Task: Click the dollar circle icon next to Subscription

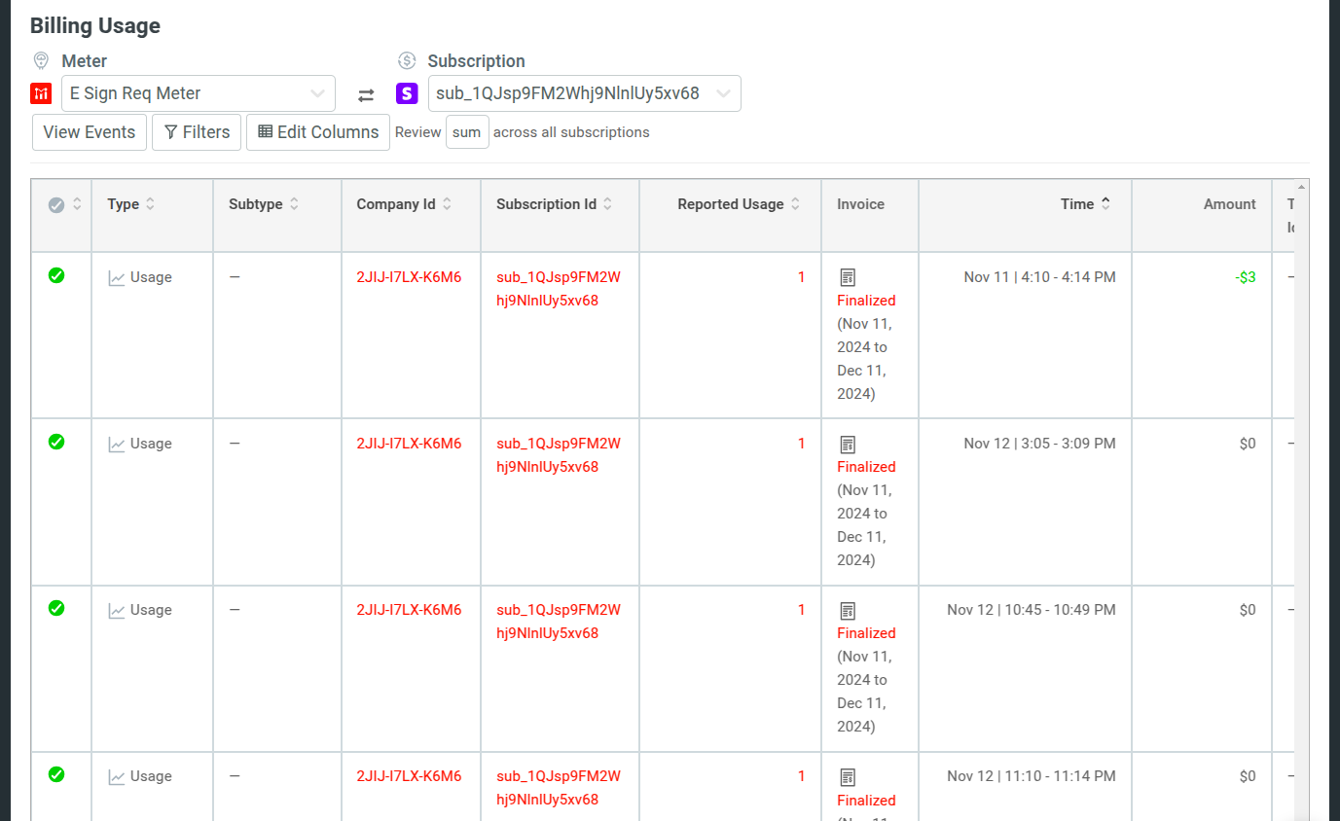Action: [x=406, y=60]
